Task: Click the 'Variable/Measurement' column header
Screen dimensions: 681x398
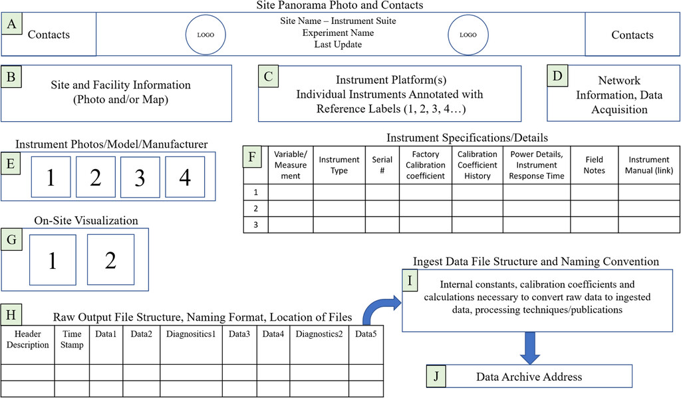Action: (291, 165)
